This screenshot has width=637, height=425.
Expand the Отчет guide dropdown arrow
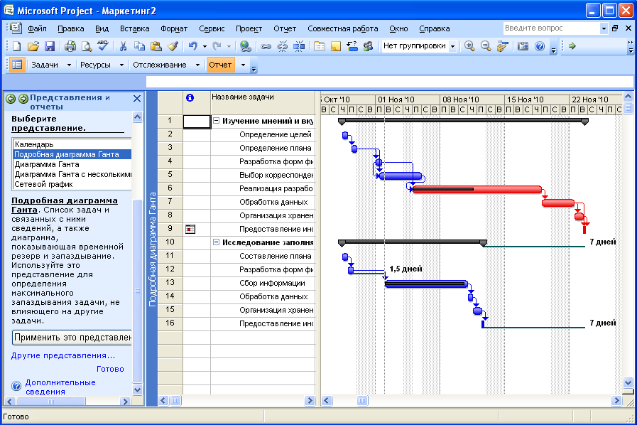point(243,65)
